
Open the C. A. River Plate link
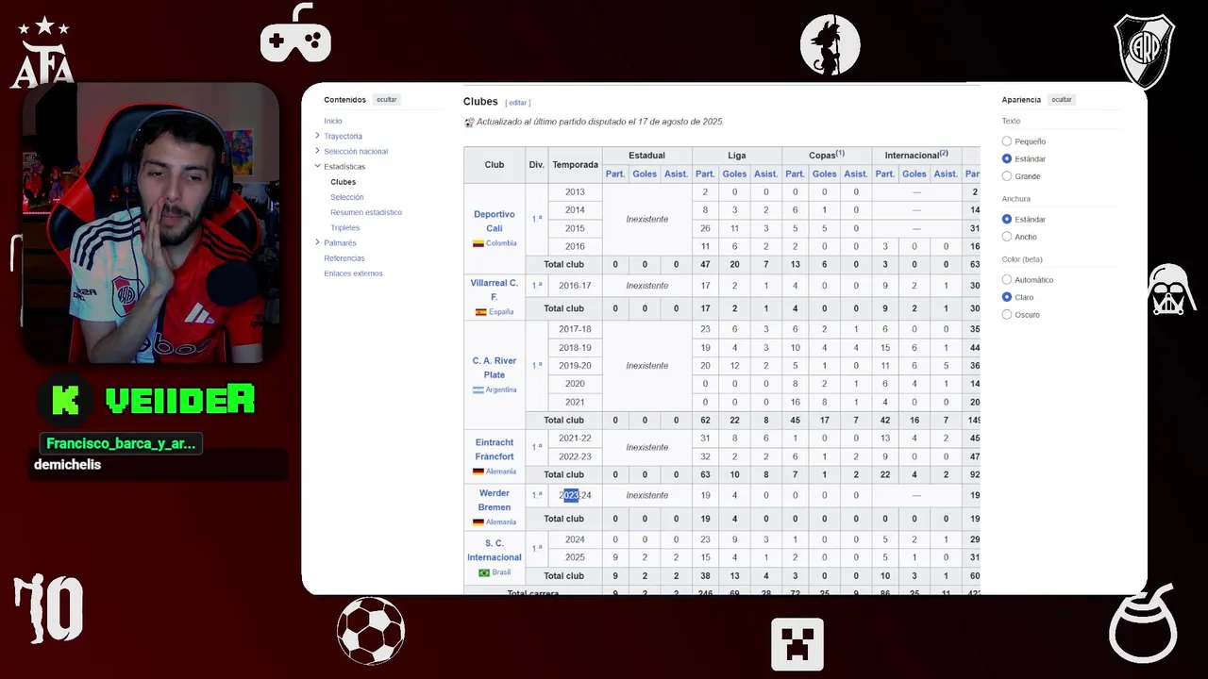(495, 368)
